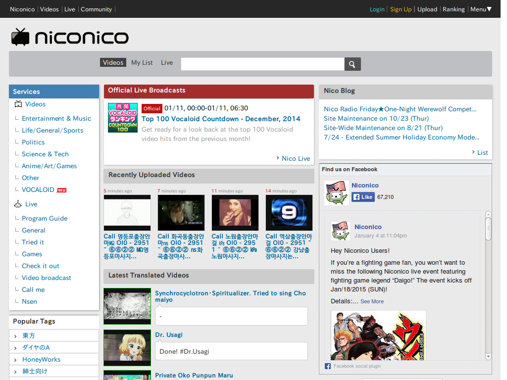Open the Nico Blog List link
Viewport: 507px width, 380px height.
tap(482, 152)
